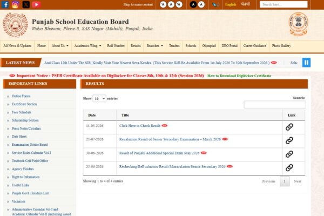Viewport: 324px width, 216px height.
Task: Open Agency Holders sidebar link
Action: [x=23, y=169]
